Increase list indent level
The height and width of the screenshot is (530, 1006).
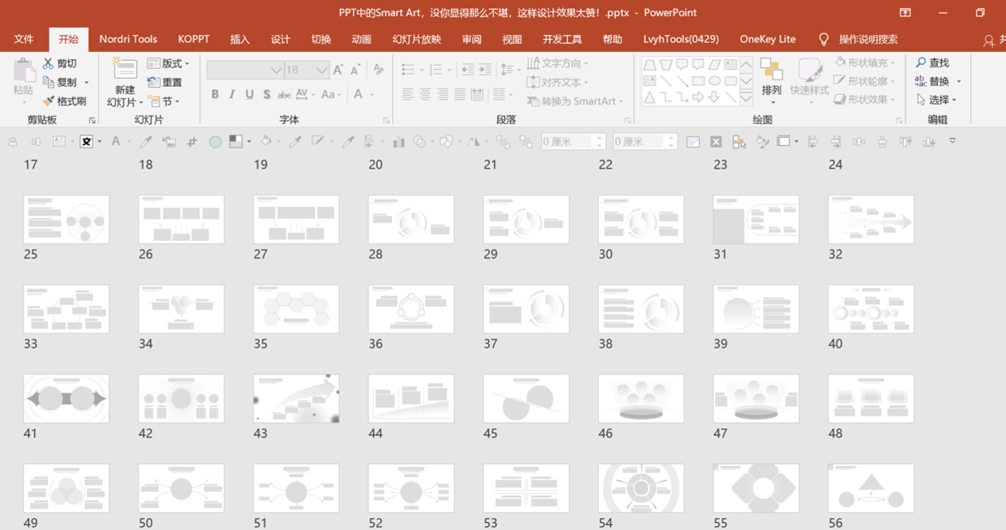pyautogui.click(x=485, y=71)
